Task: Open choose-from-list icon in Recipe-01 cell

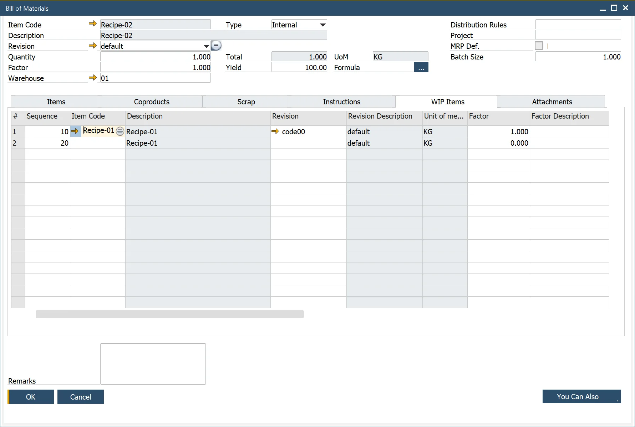Action: (120, 131)
